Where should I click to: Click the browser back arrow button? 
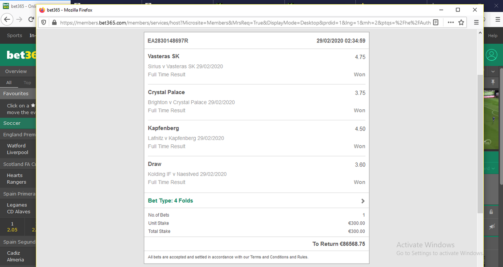pos(7,19)
